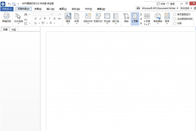Click the login link beside user avatar
The image size is (196, 131).
(x=172, y=4)
